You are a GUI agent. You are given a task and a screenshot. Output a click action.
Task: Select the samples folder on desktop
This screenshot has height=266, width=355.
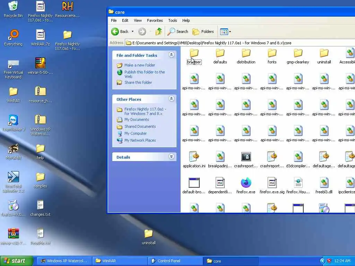[x=40, y=180]
